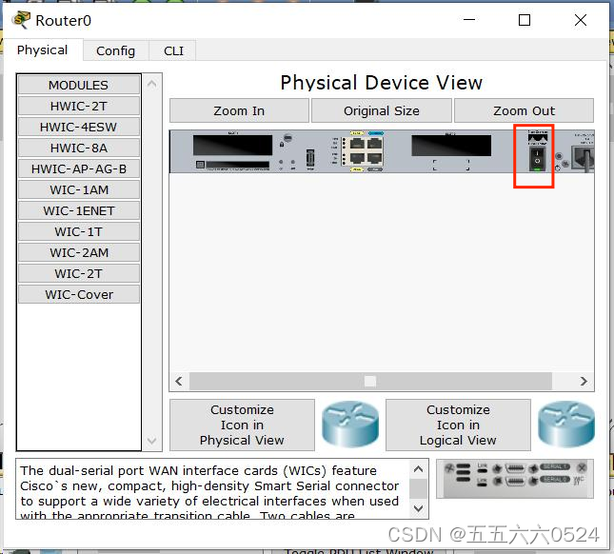
Task: Click the Router0 title bar icon
Action: (x=21, y=20)
